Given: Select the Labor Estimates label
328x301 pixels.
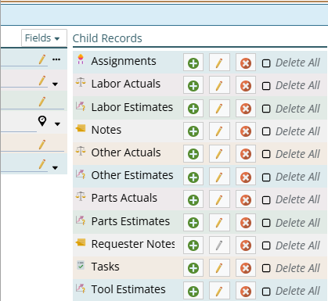Looking at the screenshot, I should 132,107.
